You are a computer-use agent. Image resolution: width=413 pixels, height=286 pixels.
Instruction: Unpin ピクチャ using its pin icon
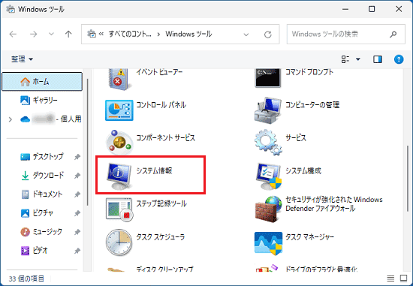coord(77,213)
